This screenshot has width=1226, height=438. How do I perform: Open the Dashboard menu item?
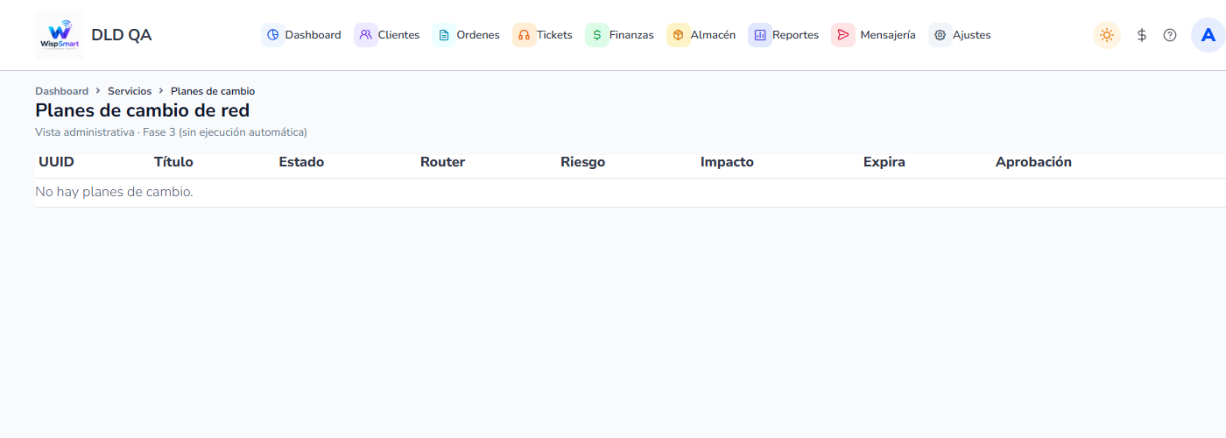pyautogui.click(x=301, y=35)
